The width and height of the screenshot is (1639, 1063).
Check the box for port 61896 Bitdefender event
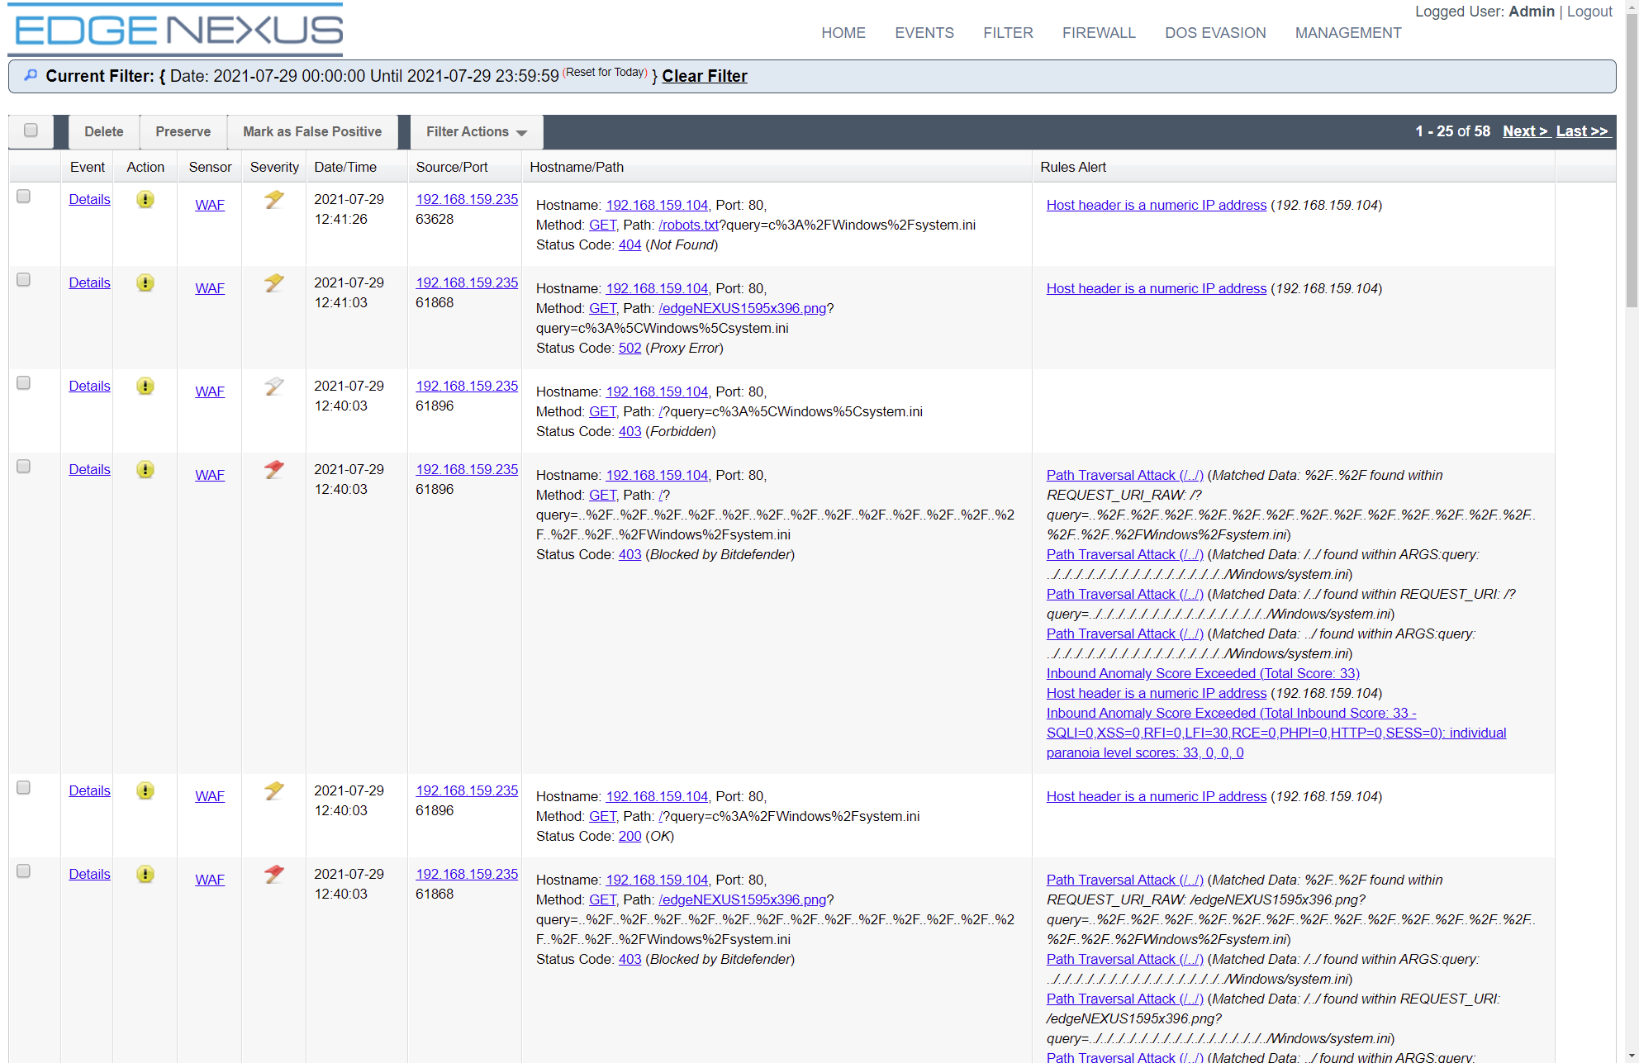click(24, 467)
